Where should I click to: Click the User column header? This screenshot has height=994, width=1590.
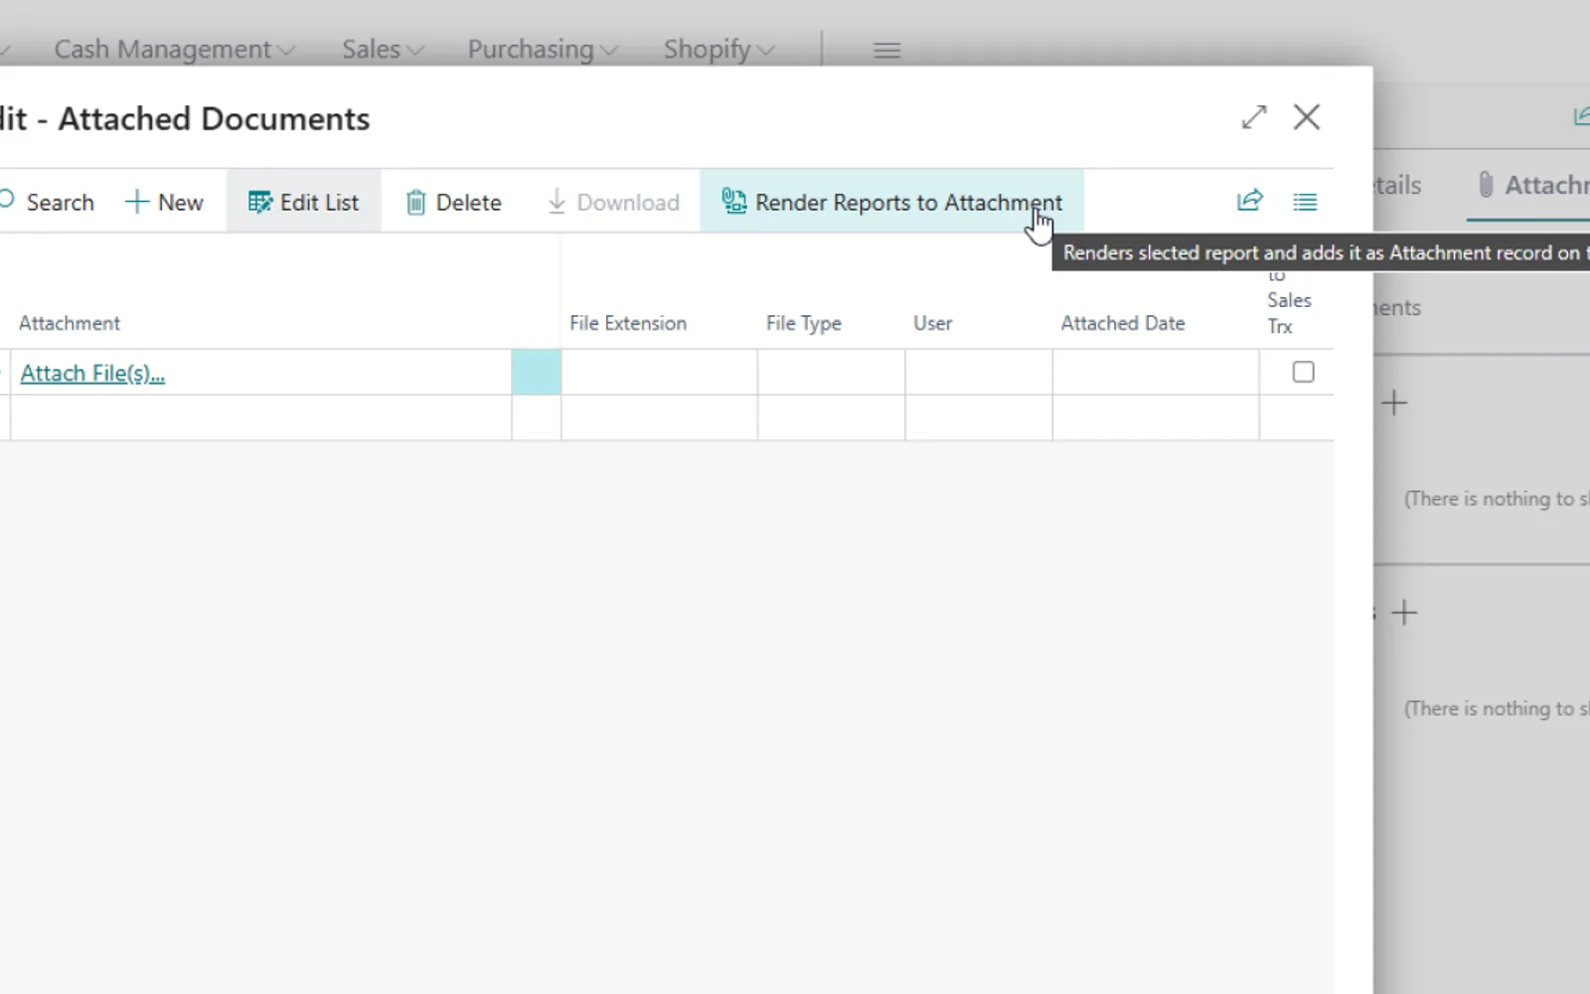(x=933, y=323)
